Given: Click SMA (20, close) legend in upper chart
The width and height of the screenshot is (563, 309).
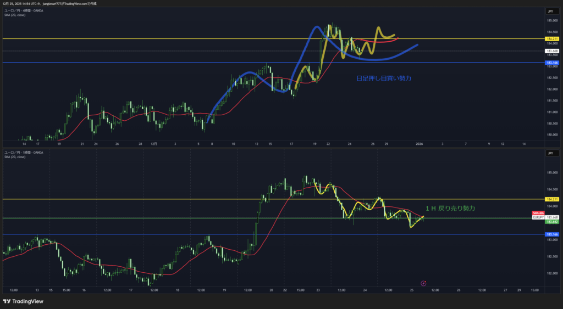Looking at the screenshot, I should click(x=15, y=15).
